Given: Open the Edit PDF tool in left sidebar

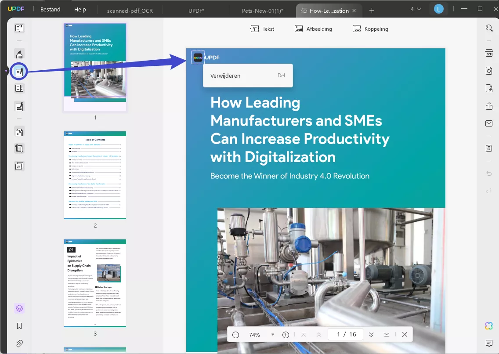Looking at the screenshot, I should click(x=19, y=72).
